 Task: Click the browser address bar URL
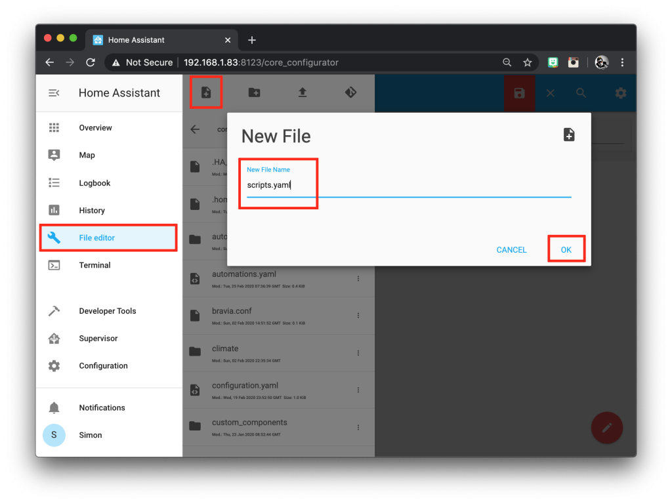point(261,62)
